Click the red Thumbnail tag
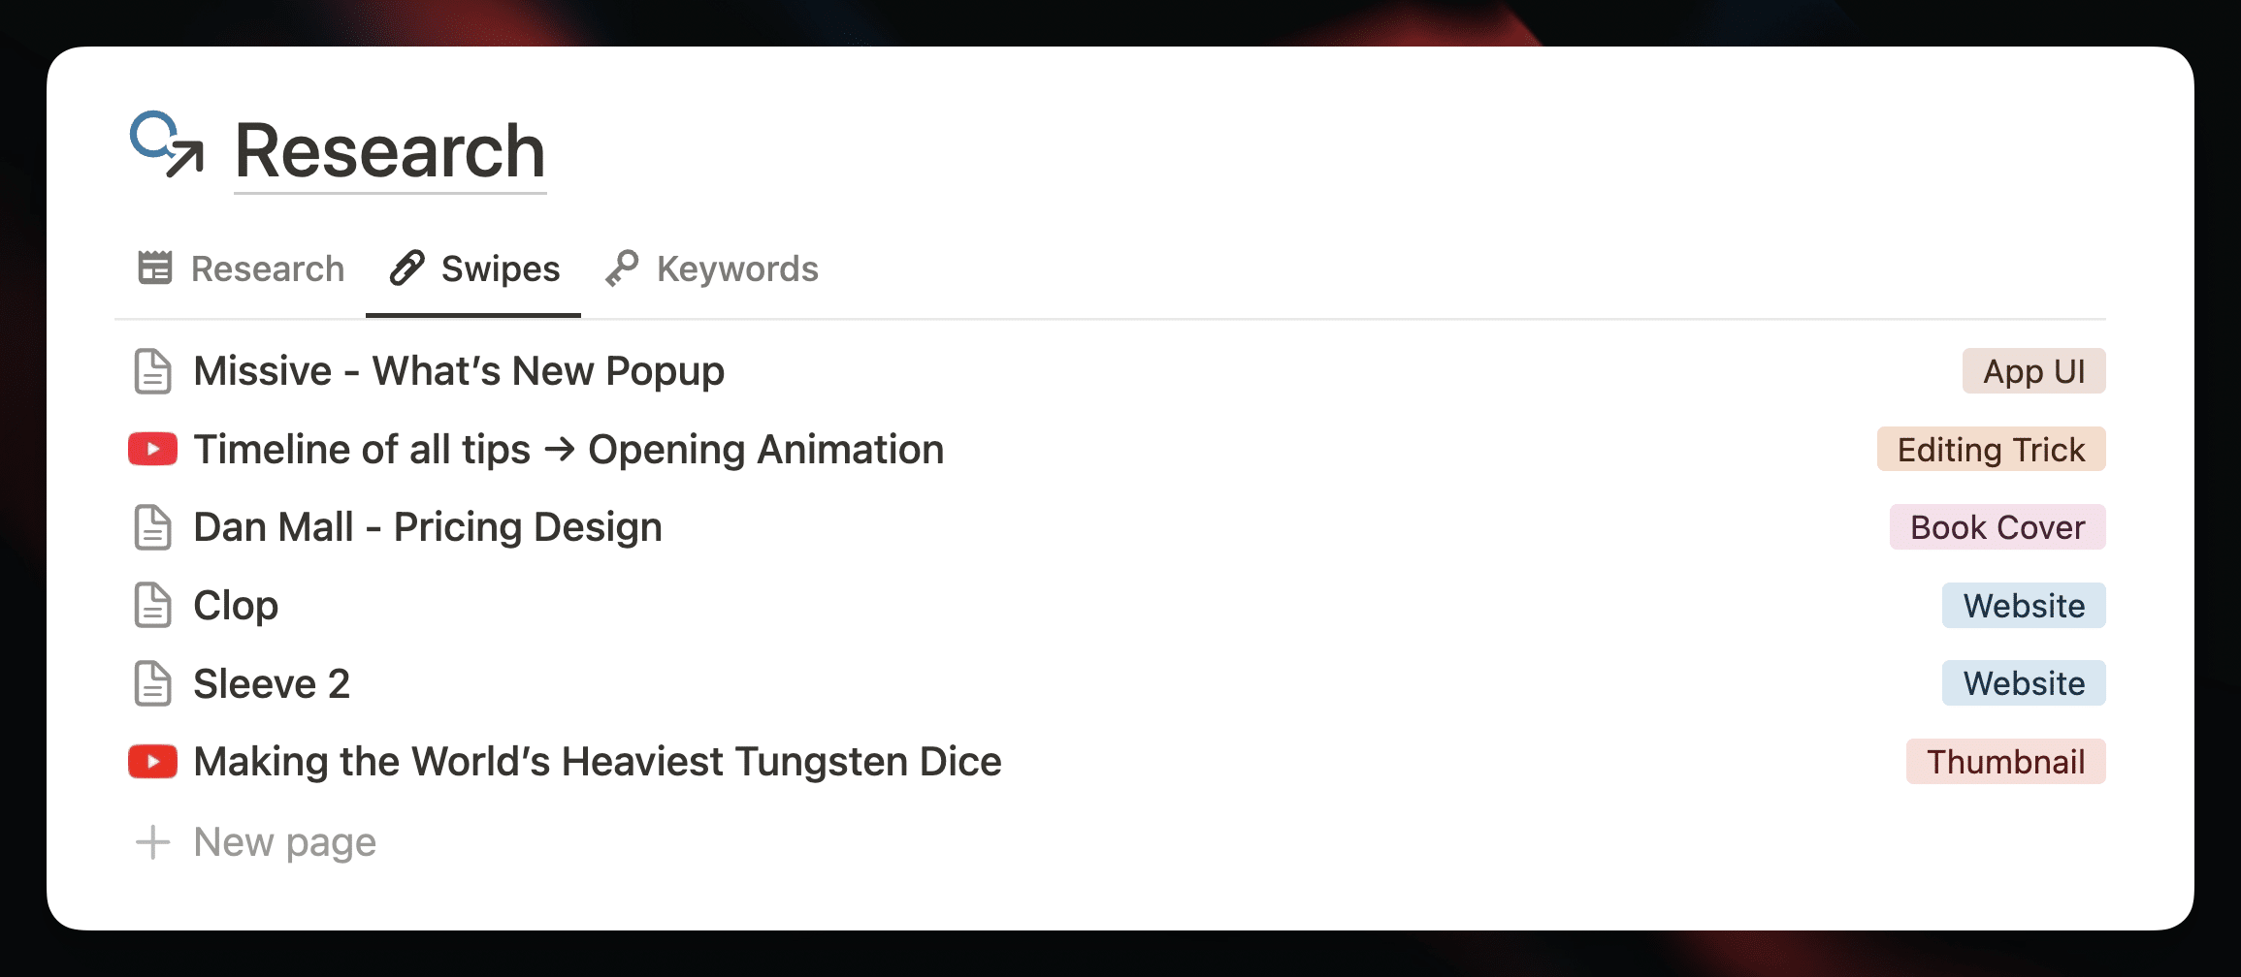 2005,761
